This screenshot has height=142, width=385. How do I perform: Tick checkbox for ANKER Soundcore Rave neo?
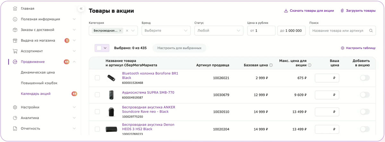[97, 112]
